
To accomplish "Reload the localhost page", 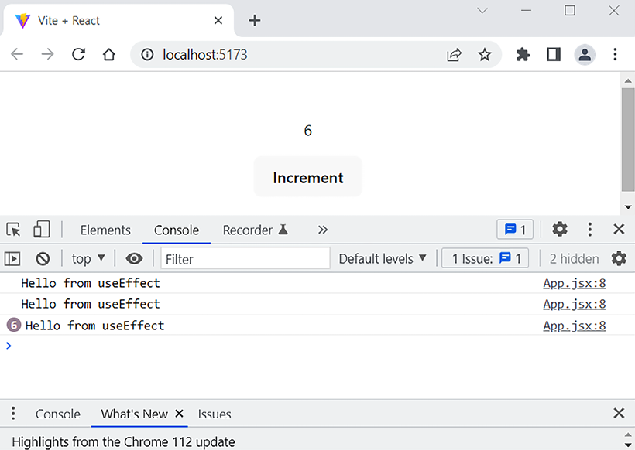I will (78, 55).
